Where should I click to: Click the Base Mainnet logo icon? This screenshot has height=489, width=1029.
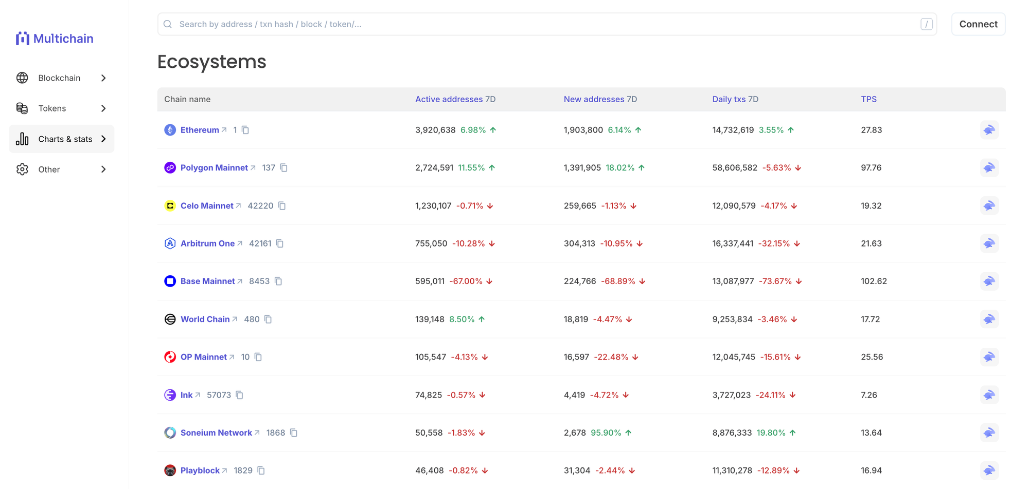[x=170, y=281]
